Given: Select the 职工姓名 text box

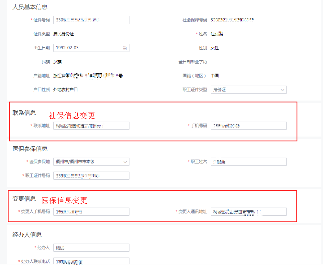Looking at the screenshot, I should (249, 162).
